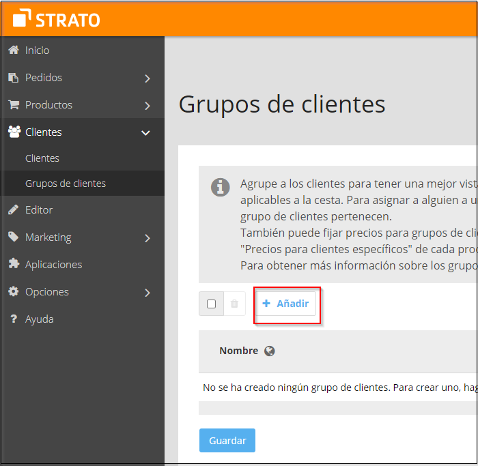The image size is (478, 466).
Task: Click the Inicio home icon
Action: click(14, 50)
